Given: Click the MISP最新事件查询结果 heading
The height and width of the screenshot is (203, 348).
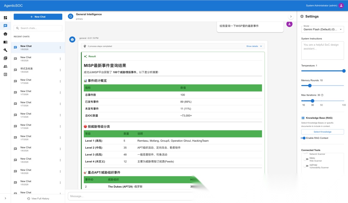Looking at the screenshot, I should click(105, 66).
